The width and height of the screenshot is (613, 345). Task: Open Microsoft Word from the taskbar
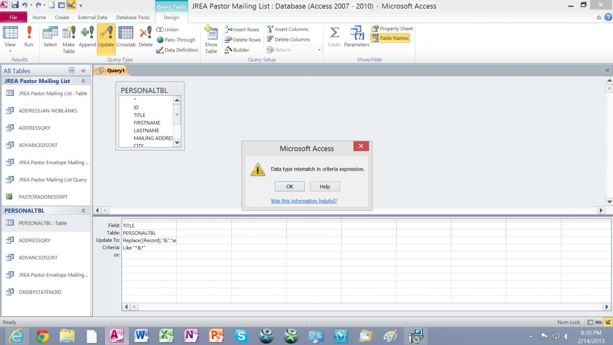coord(142,336)
